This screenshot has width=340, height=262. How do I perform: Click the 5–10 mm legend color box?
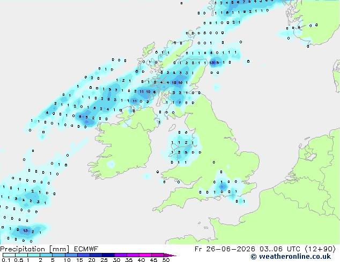[x=58, y=255]
